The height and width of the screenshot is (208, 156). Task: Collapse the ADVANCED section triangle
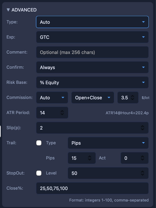(x=8, y=10)
